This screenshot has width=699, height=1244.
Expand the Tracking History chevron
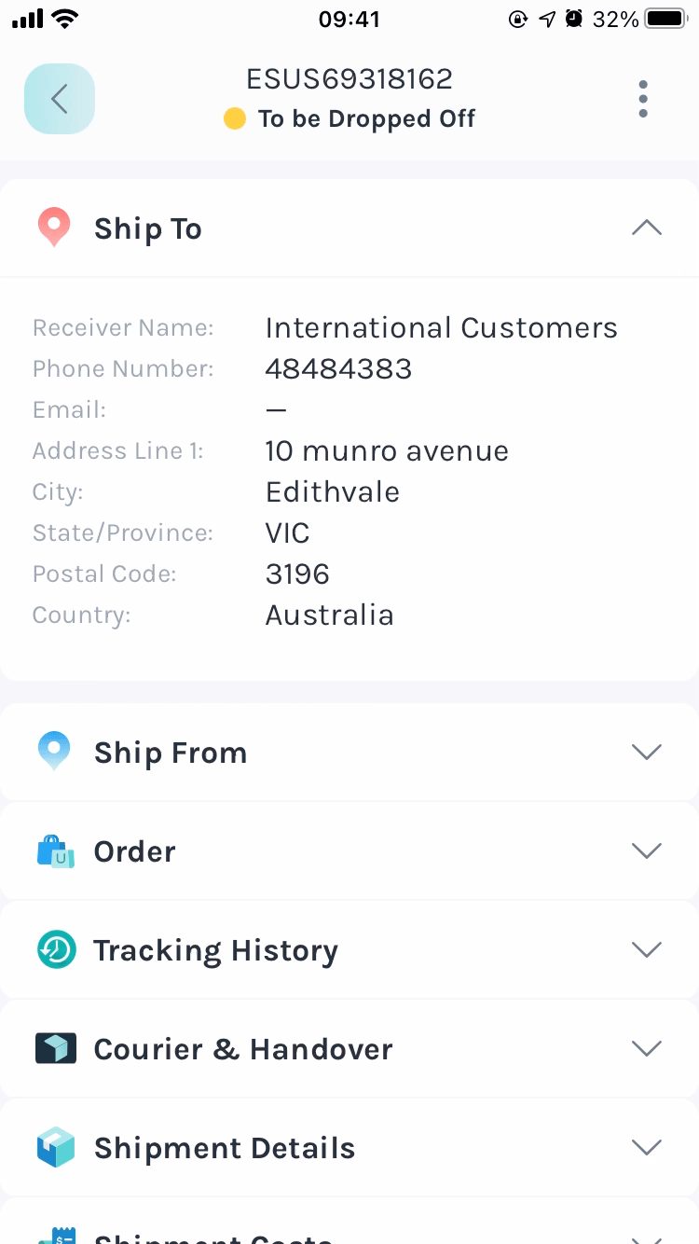[x=647, y=949]
